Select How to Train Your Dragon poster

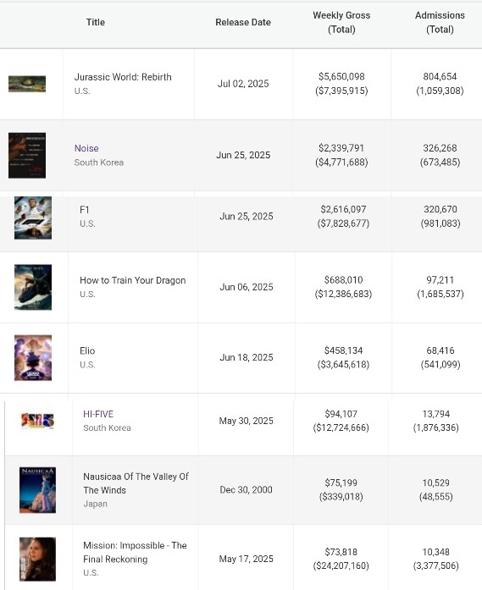33,287
